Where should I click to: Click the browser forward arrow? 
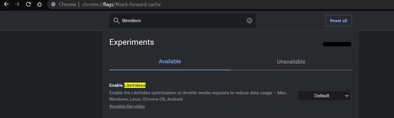click(x=17, y=4)
